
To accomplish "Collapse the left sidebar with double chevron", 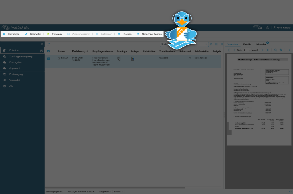I will click(x=42, y=44).
